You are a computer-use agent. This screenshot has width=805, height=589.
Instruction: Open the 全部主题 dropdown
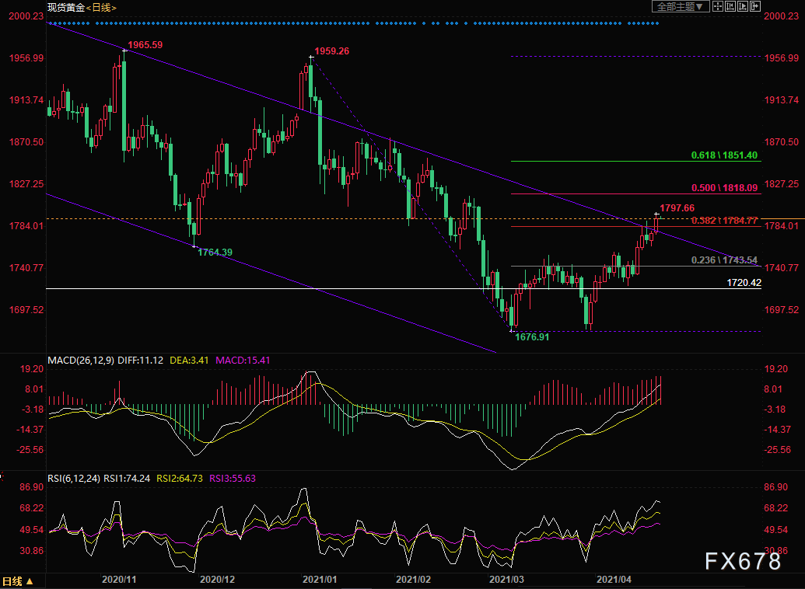(x=681, y=6)
